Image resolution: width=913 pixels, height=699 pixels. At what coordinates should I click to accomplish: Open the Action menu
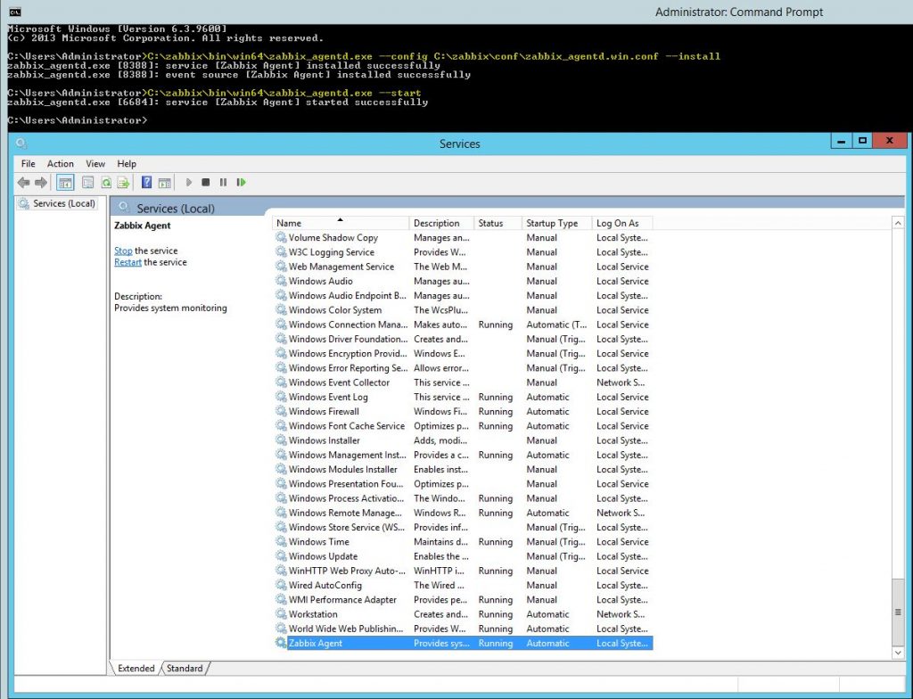[61, 164]
